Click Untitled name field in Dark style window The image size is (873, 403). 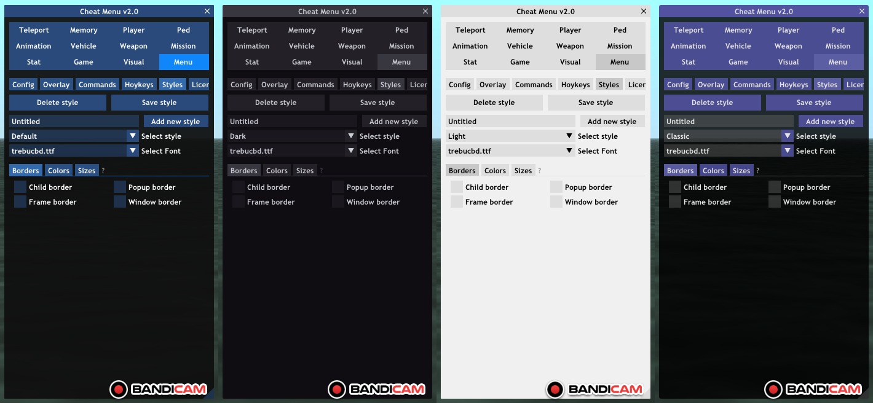292,121
